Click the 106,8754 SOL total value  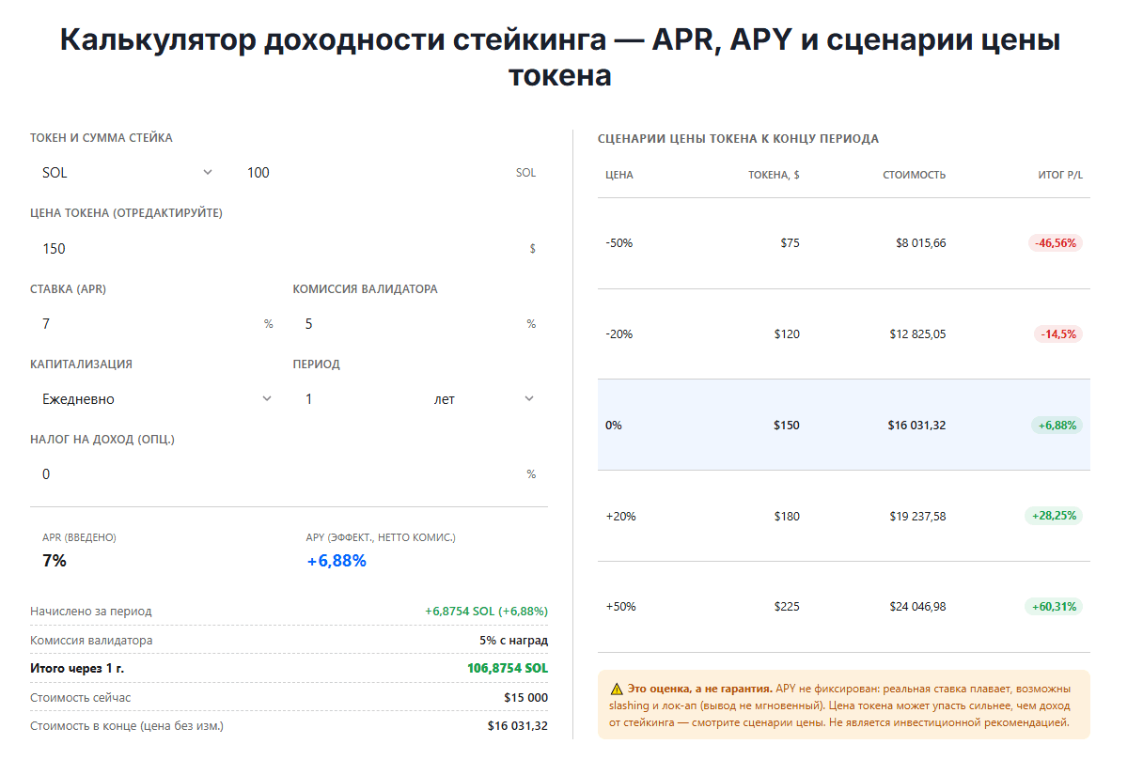pos(508,669)
